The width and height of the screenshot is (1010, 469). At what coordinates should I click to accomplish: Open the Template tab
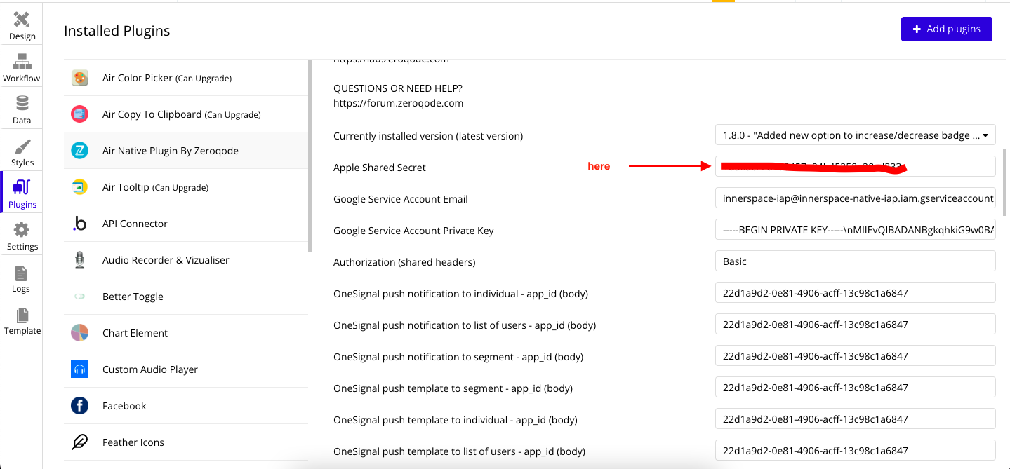pyautogui.click(x=22, y=321)
